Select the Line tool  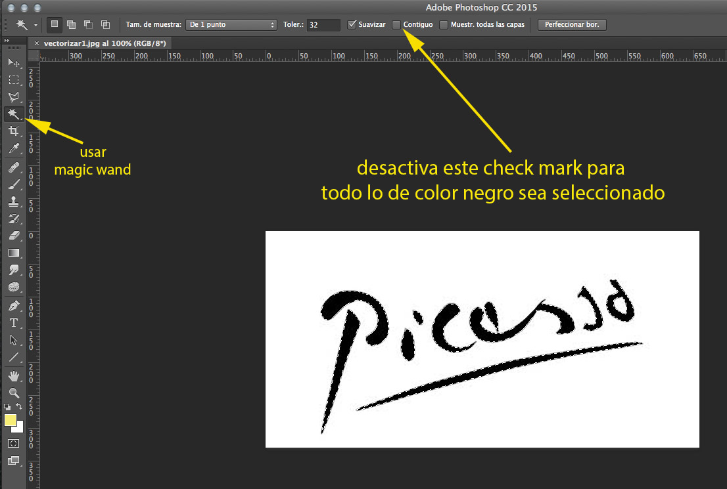(x=14, y=358)
